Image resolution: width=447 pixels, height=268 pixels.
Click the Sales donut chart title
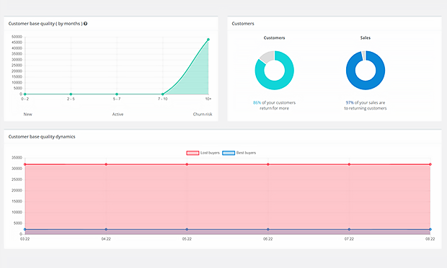pyautogui.click(x=366, y=38)
